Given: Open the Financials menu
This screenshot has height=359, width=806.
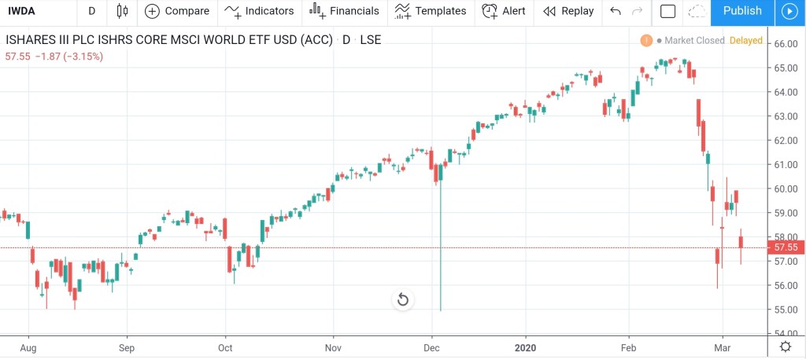Looking at the screenshot, I should point(344,11).
